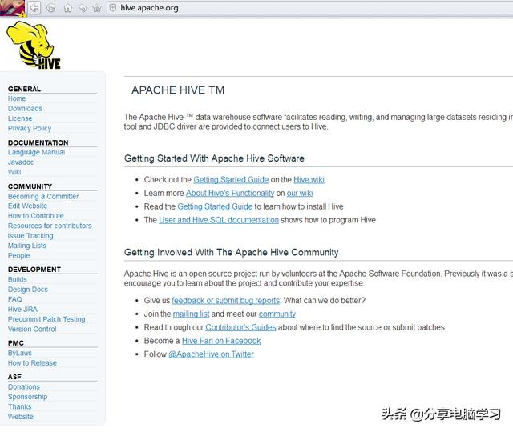Viewport: 513px width, 432px height.
Task: Open the Website link under ASF
Action: [21, 417]
